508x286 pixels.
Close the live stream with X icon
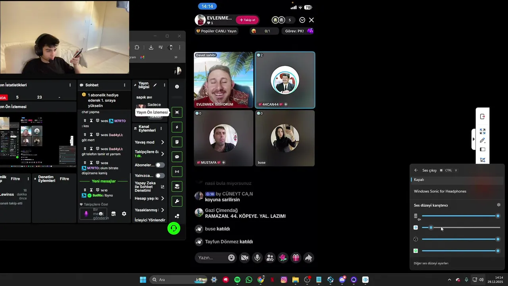(312, 20)
